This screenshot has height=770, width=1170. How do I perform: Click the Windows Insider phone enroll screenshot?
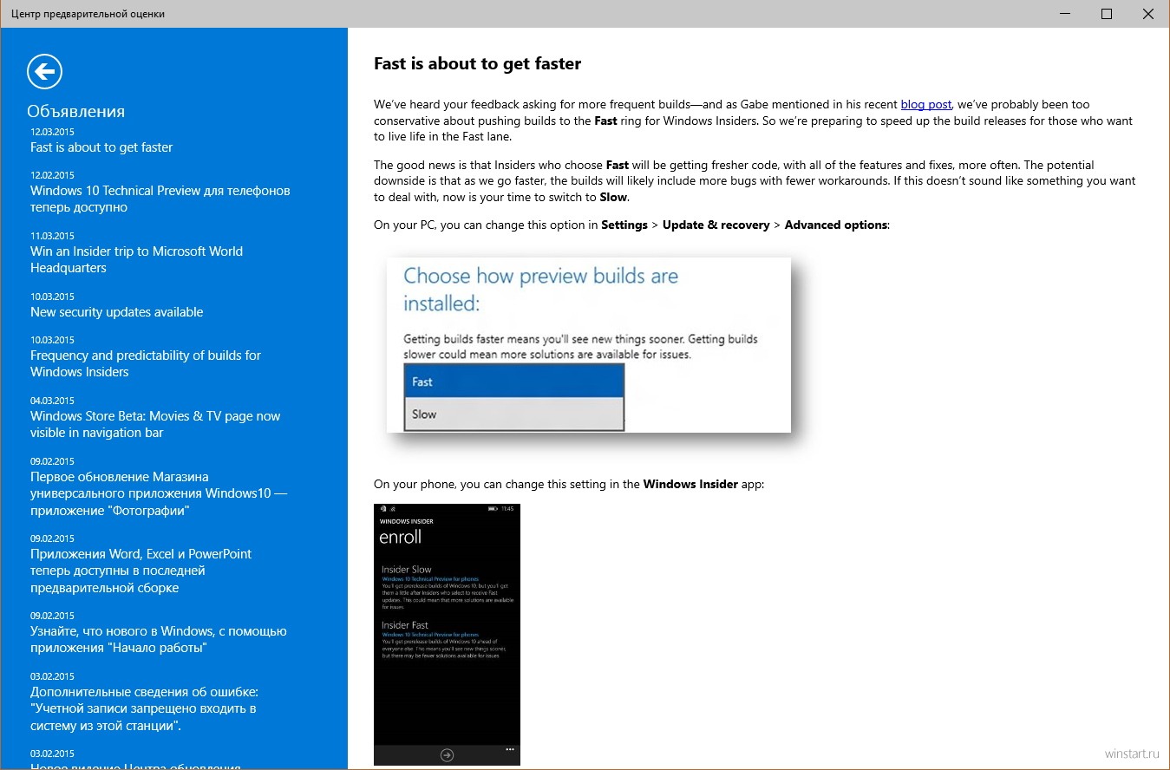coord(447,634)
